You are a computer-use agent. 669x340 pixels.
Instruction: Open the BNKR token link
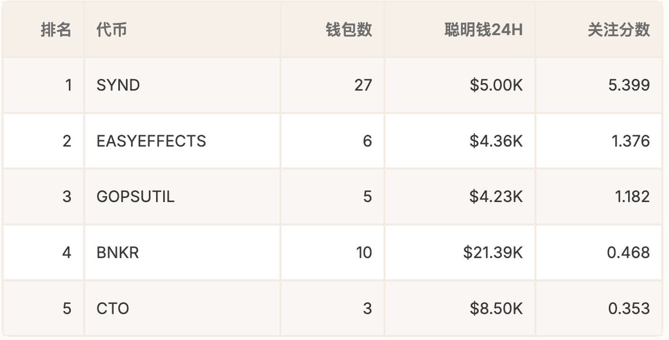[x=118, y=253]
